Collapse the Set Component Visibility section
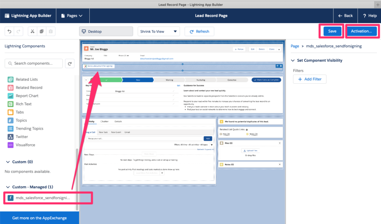 [x=292, y=60]
